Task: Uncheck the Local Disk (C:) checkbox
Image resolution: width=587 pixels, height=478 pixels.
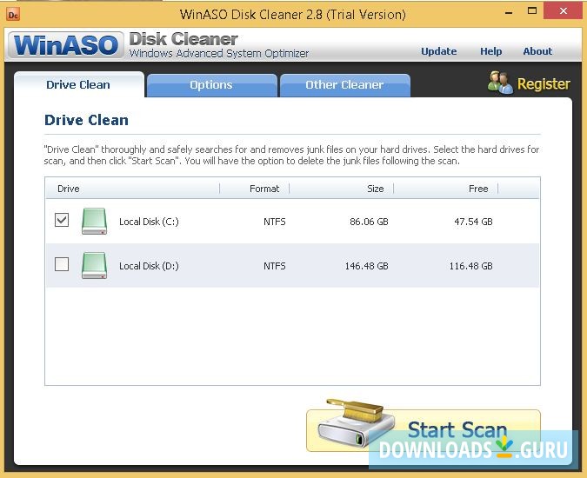Action: tap(62, 220)
